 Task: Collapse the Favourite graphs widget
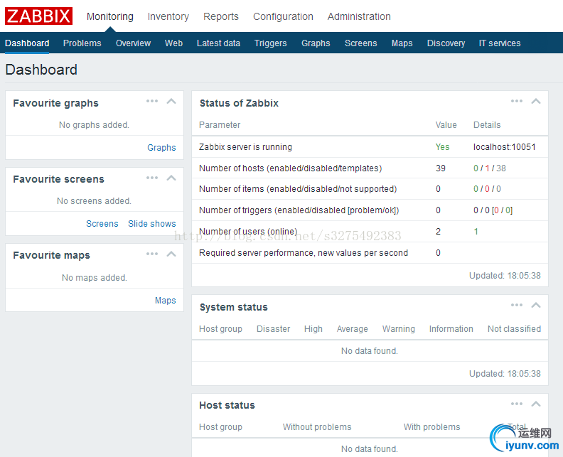[171, 101]
